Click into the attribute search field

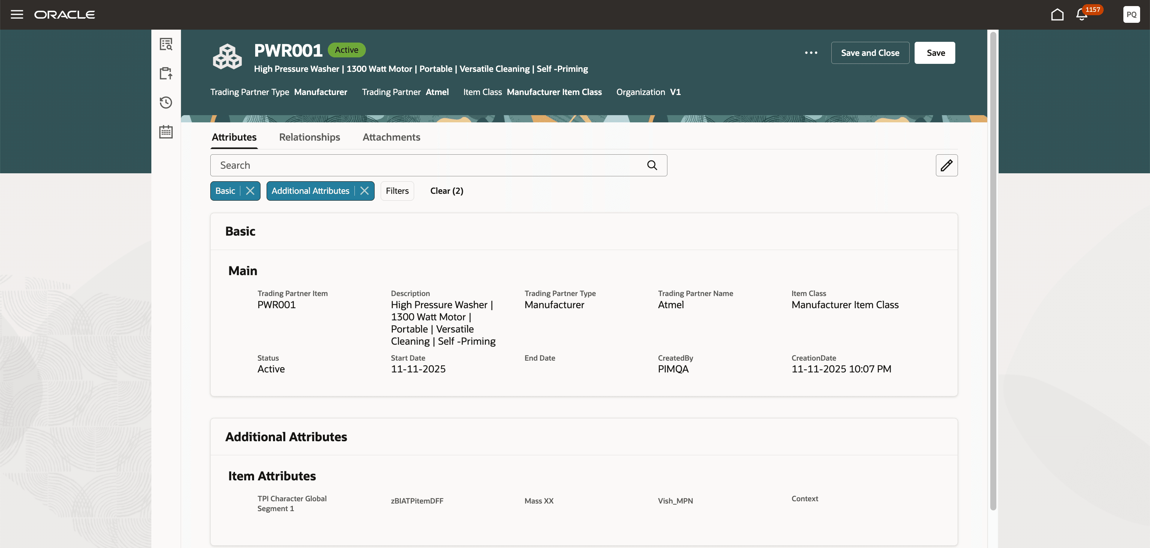pos(424,165)
